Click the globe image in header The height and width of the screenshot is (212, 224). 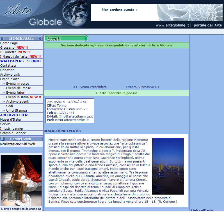(x=76, y=13)
